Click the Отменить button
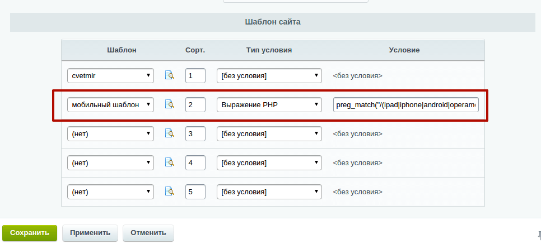Screen dimensions: 541x249 pos(148,232)
